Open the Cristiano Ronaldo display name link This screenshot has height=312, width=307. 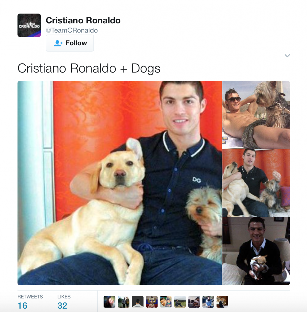pyautogui.click(x=83, y=20)
